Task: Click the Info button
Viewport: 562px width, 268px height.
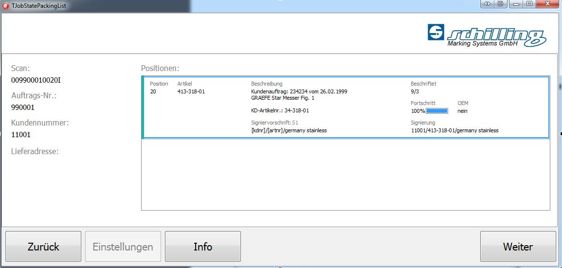Action: [203, 247]
